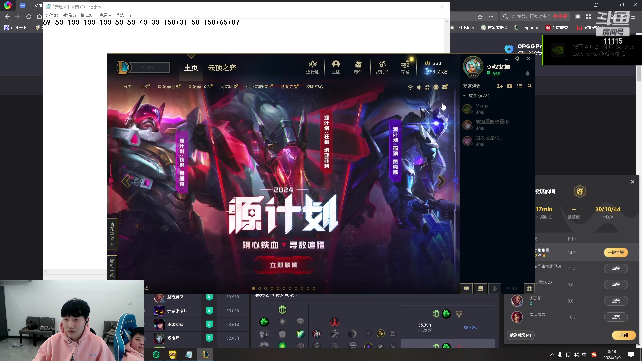Switch to the 主页 home tab

point(191,68)
